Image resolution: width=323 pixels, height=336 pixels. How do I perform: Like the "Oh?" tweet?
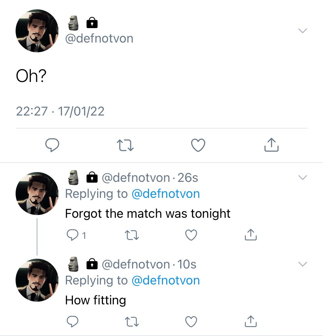tap(198, 145)
